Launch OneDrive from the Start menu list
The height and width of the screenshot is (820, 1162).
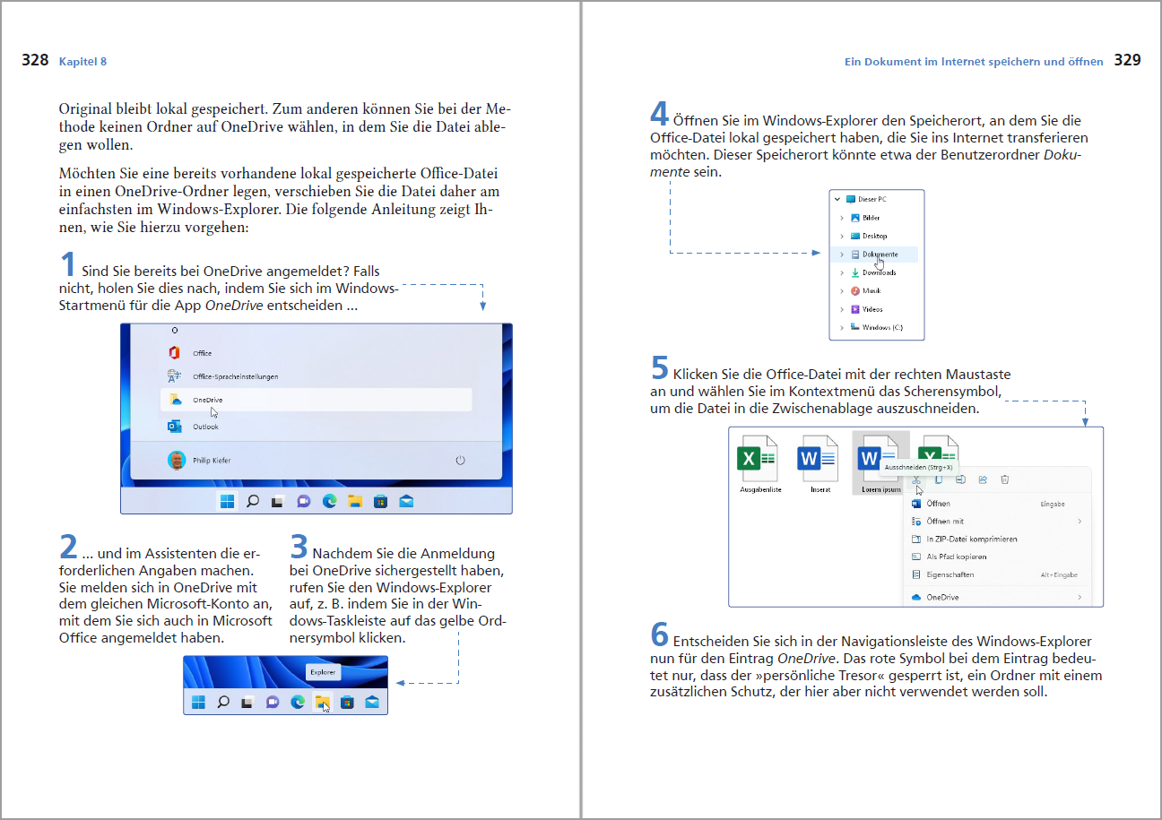tap(207, 400)
